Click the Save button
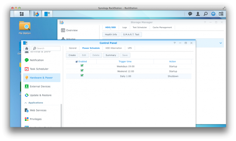 click(x=125, y=55)
